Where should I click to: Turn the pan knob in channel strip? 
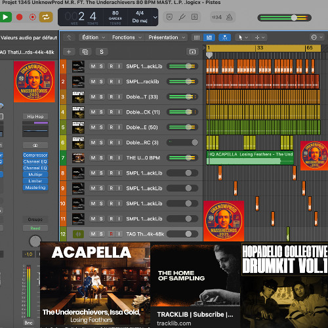point(35,241)
